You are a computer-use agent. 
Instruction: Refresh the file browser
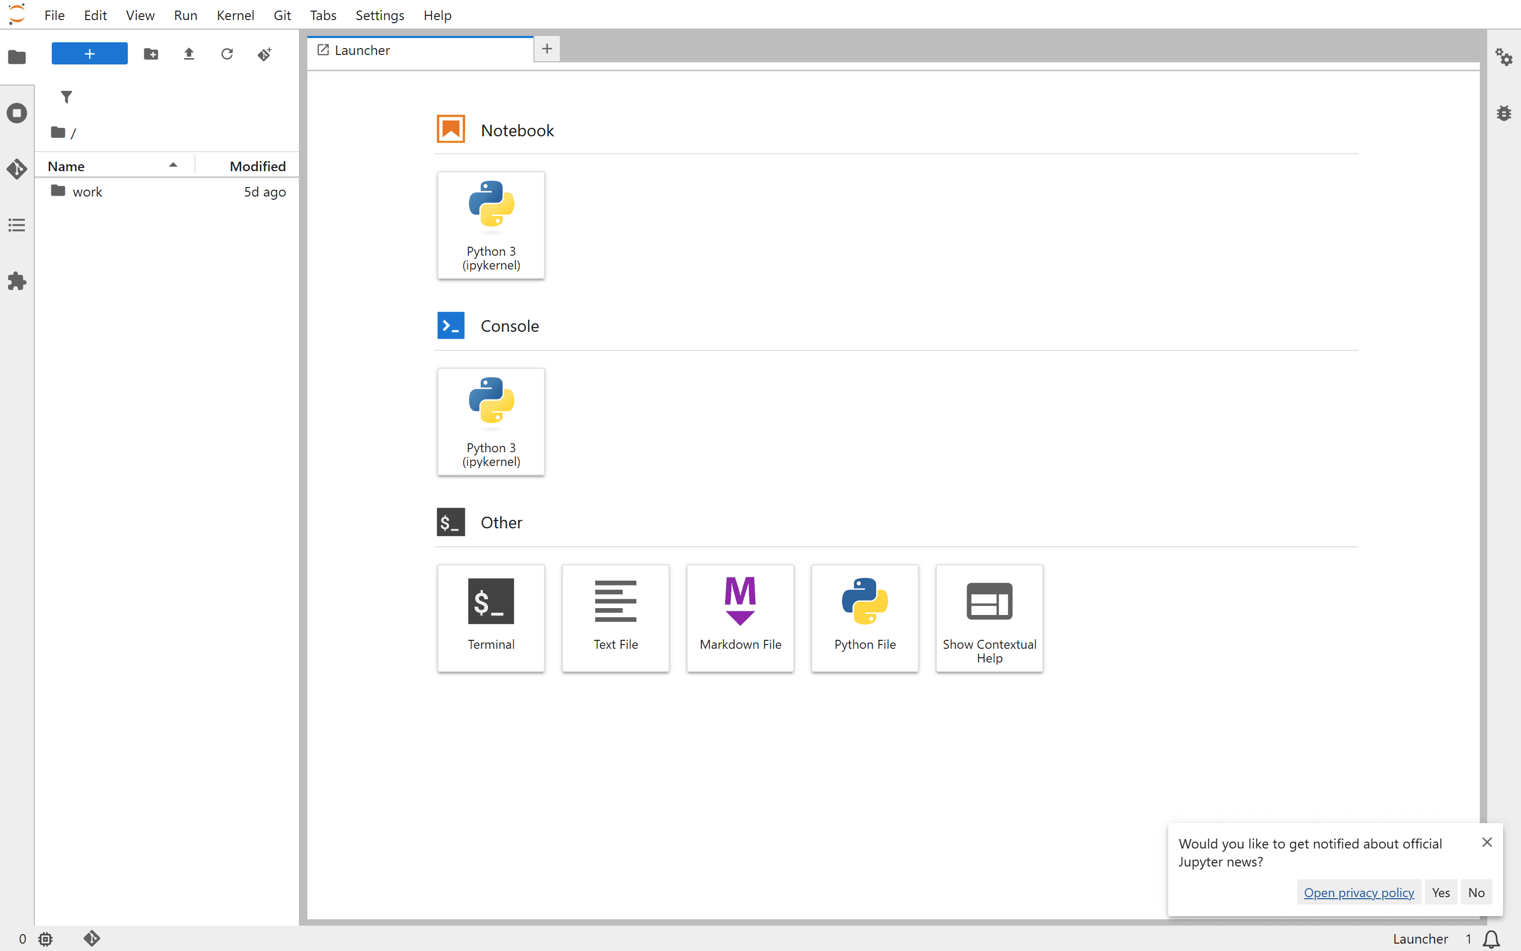[x=227, y=54]
